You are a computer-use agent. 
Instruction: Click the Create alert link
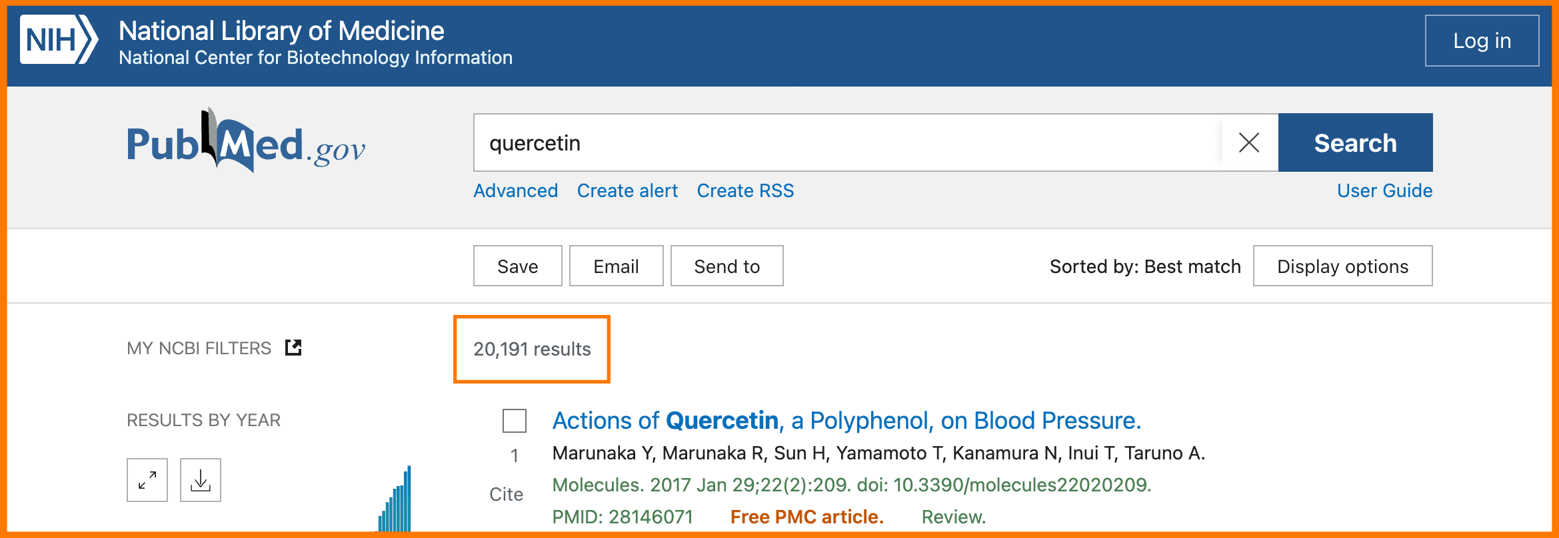[x=627, y=191]
